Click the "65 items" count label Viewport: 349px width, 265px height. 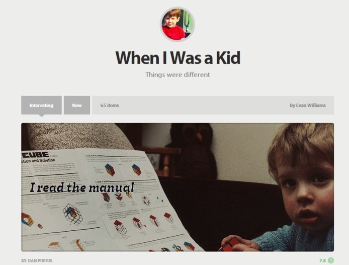pyautogui.click(x=110, y=105)
